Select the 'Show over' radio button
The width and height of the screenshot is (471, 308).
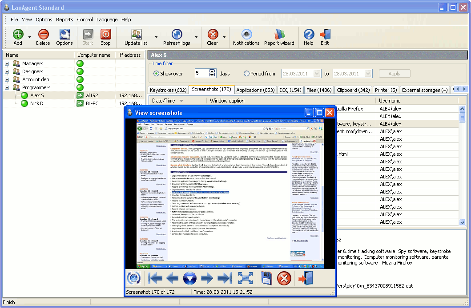[156, 74]
